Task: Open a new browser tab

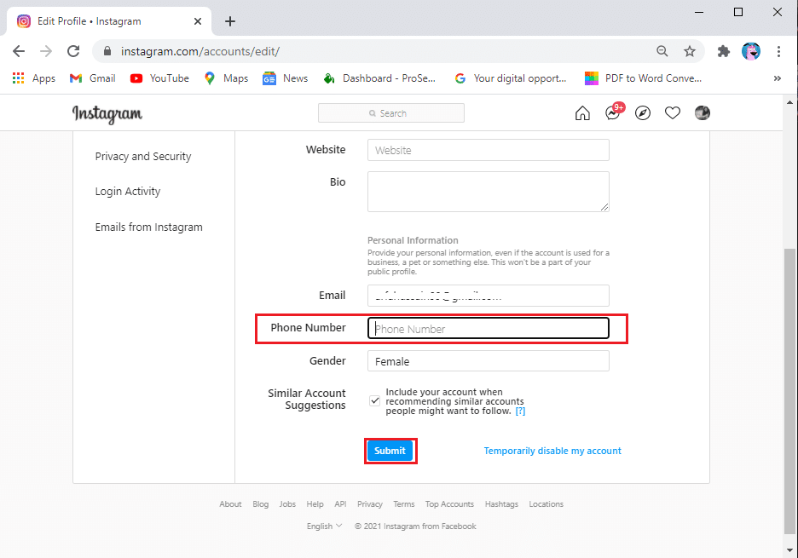Action: tap(230, 21)
